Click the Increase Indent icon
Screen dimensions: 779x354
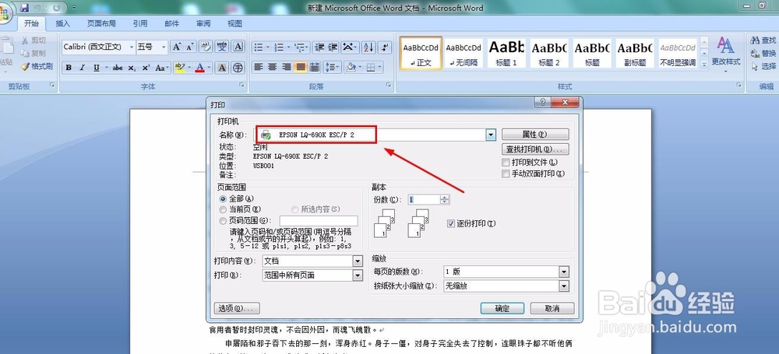333,47
